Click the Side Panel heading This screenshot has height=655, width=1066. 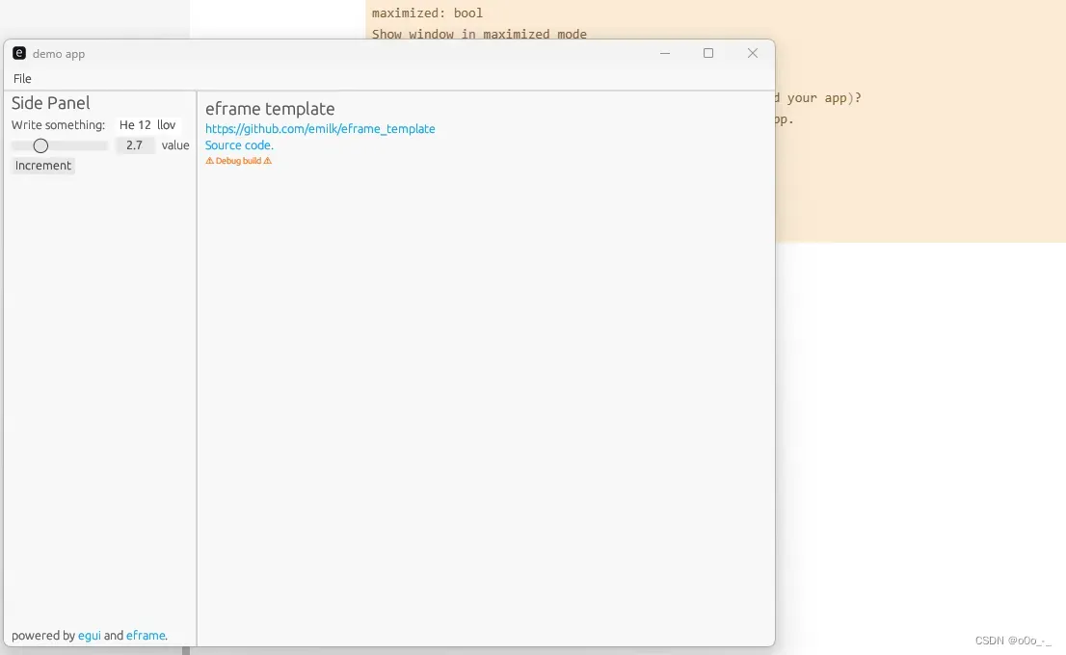click(51, 103)
